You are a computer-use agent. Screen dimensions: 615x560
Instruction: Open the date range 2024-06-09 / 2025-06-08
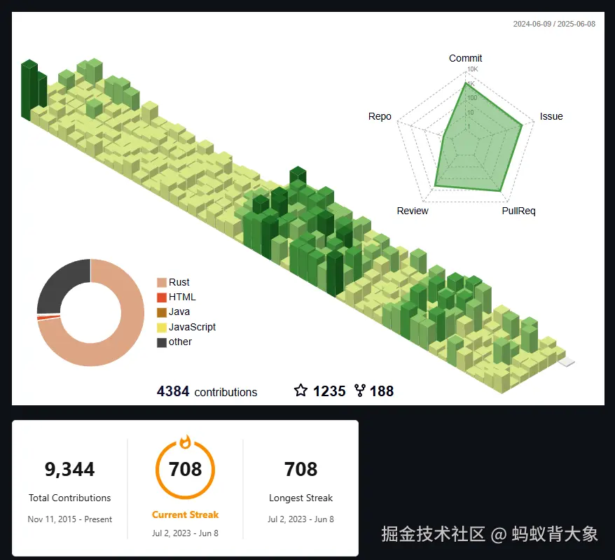point(553,23)
